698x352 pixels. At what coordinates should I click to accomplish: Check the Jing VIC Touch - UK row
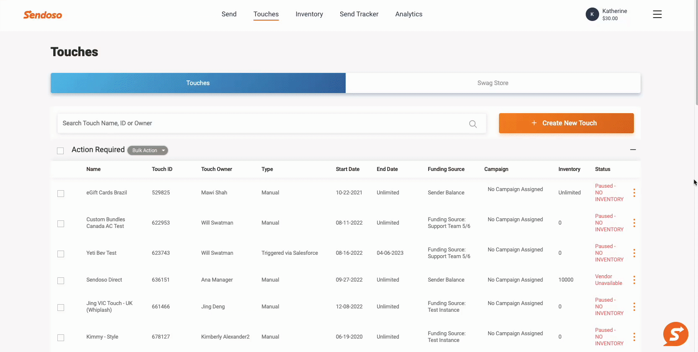click(61, 308)
